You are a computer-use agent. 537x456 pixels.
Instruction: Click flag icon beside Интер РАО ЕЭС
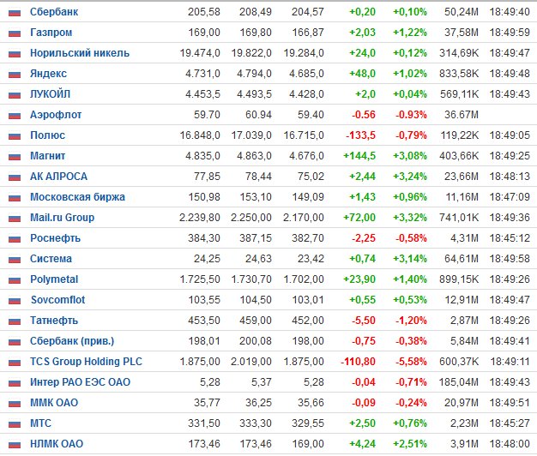coord(15,382)
